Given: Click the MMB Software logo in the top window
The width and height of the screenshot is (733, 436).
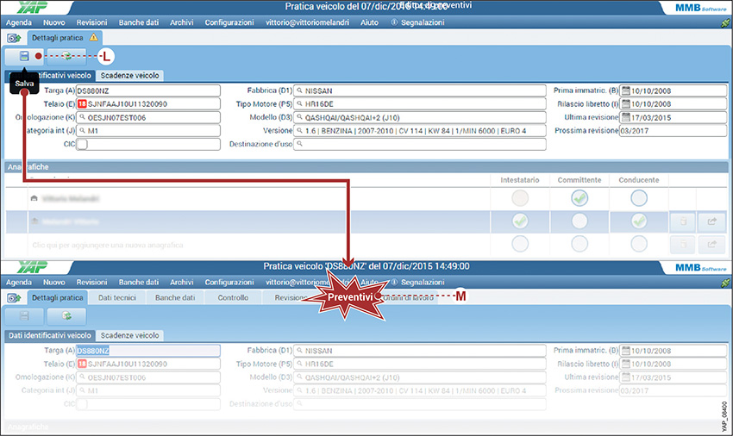Looking at the screenshot, I should pyautogui.click(x=700, y=8).
